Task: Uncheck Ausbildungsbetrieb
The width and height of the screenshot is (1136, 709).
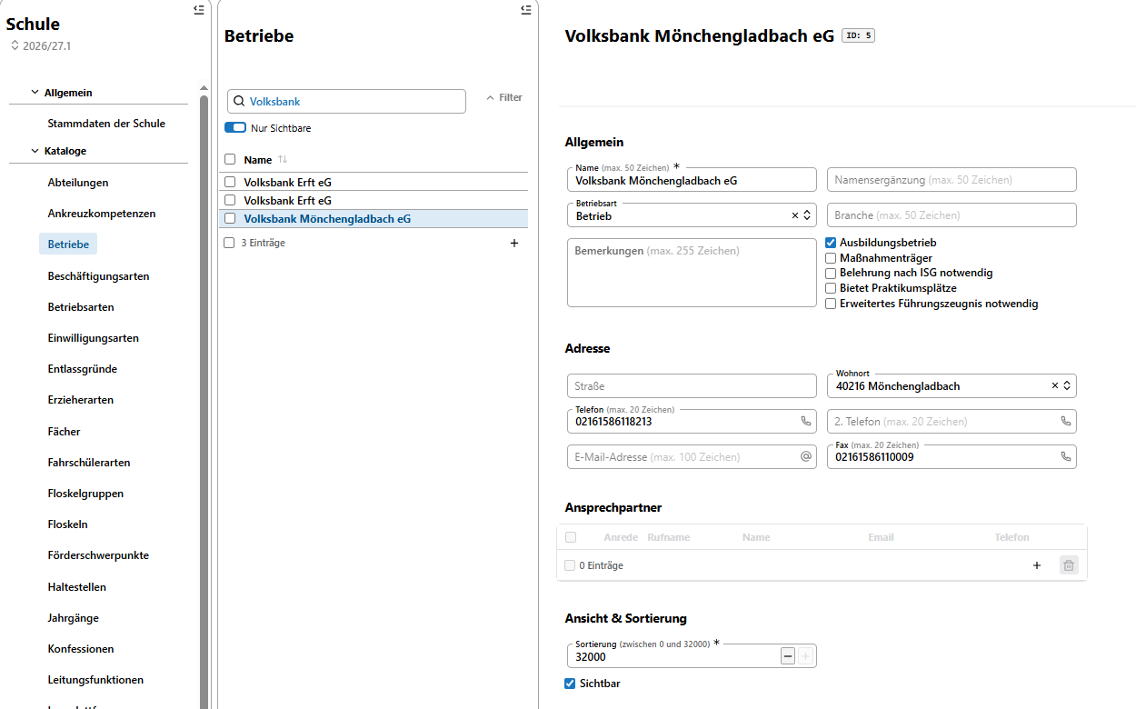Action: 831,244
